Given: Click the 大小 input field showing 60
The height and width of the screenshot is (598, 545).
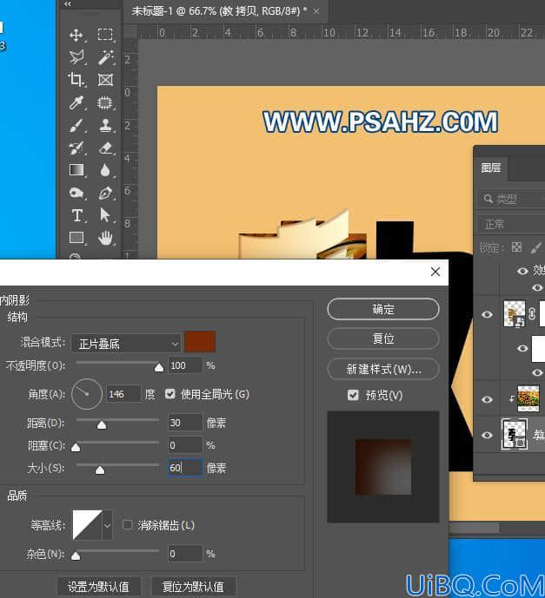Looking at the screenshot, I should 185,468.
